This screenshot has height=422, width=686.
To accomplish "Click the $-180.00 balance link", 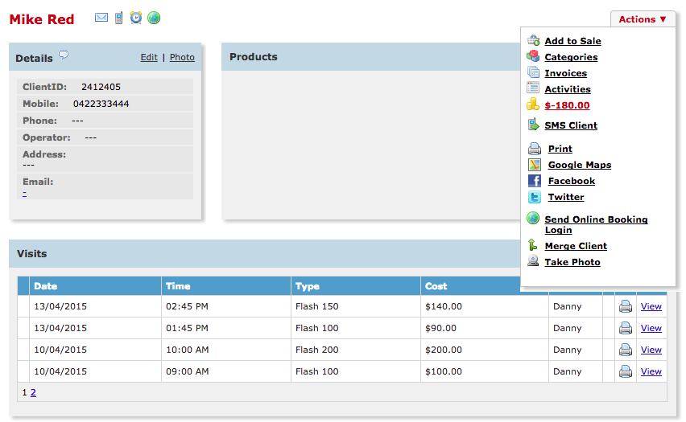I will (x=567, y=105).
